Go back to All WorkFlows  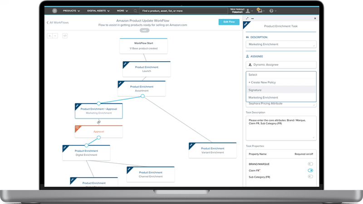coord(58,23)
